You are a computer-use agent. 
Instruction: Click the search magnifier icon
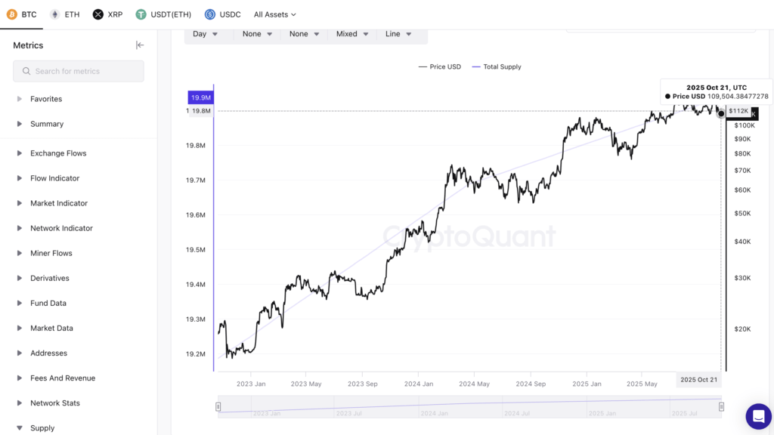[x=26, y=72]
